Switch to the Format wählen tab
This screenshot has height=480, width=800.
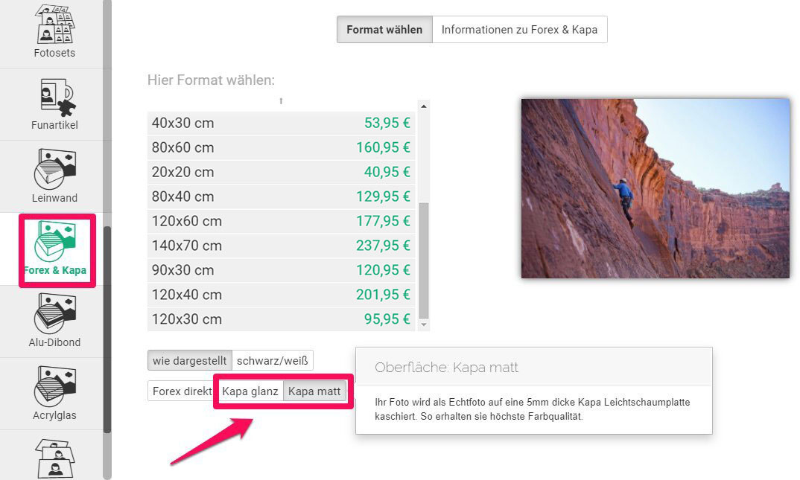384,30
